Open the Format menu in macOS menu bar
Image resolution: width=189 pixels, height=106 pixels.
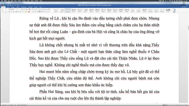point(24,1)
